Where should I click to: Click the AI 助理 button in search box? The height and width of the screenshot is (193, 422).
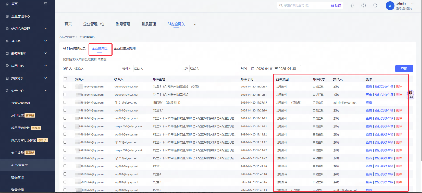click(x=336, y=6)
